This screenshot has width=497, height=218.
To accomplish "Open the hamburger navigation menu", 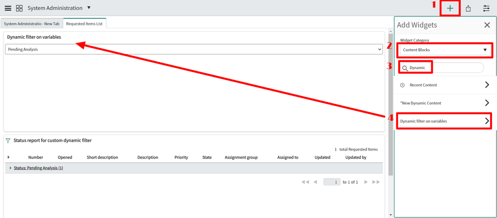I will click(x=8, y=8).
